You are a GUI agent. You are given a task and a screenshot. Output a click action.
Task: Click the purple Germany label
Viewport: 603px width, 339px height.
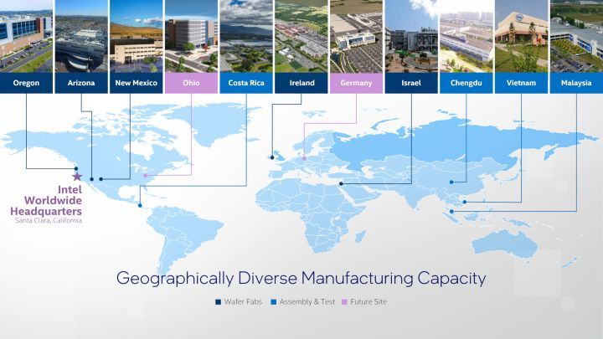coord(356,83)
